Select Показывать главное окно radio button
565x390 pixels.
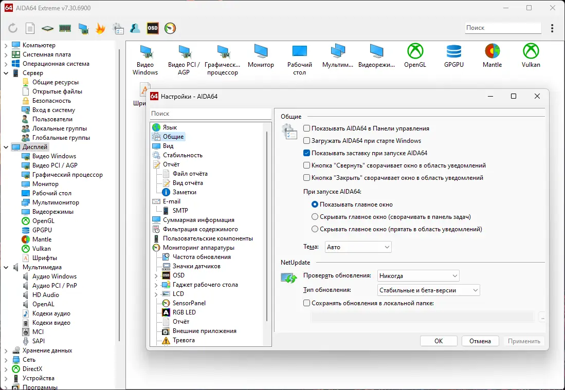(315, 204)
